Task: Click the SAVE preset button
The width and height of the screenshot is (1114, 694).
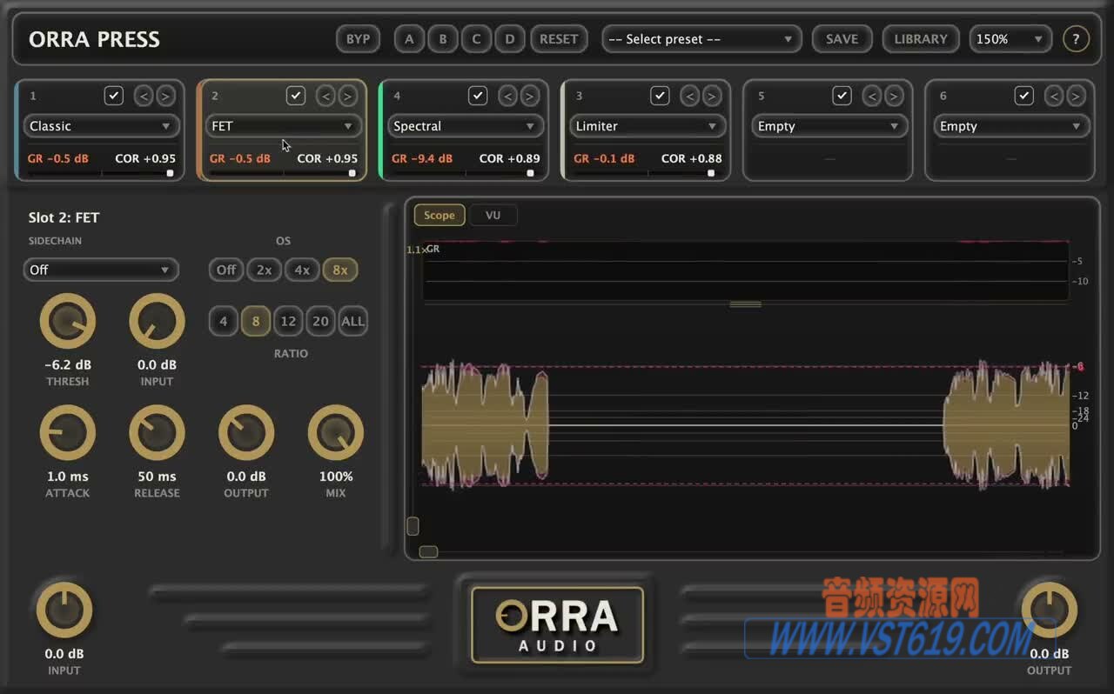Action: point(842,39)
